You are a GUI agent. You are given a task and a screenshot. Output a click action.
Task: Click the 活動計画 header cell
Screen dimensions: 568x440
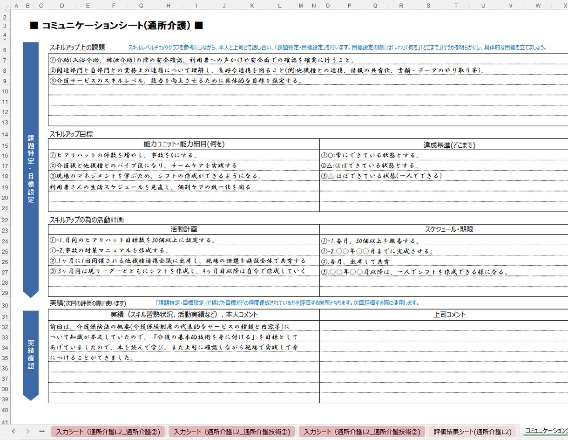click(184, 230)
